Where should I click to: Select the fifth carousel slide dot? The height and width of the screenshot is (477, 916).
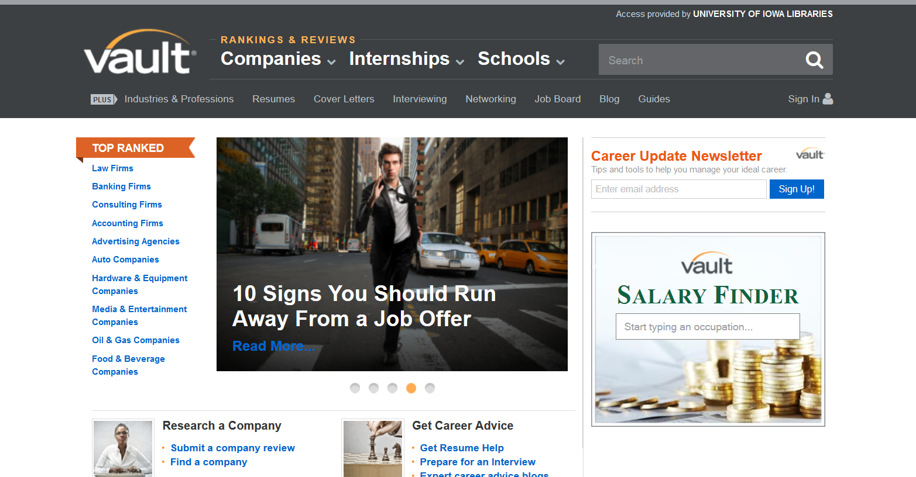[x=430, y=388]
